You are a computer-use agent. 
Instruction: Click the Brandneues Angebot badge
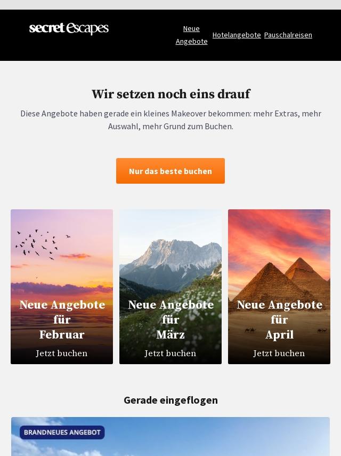62,432
